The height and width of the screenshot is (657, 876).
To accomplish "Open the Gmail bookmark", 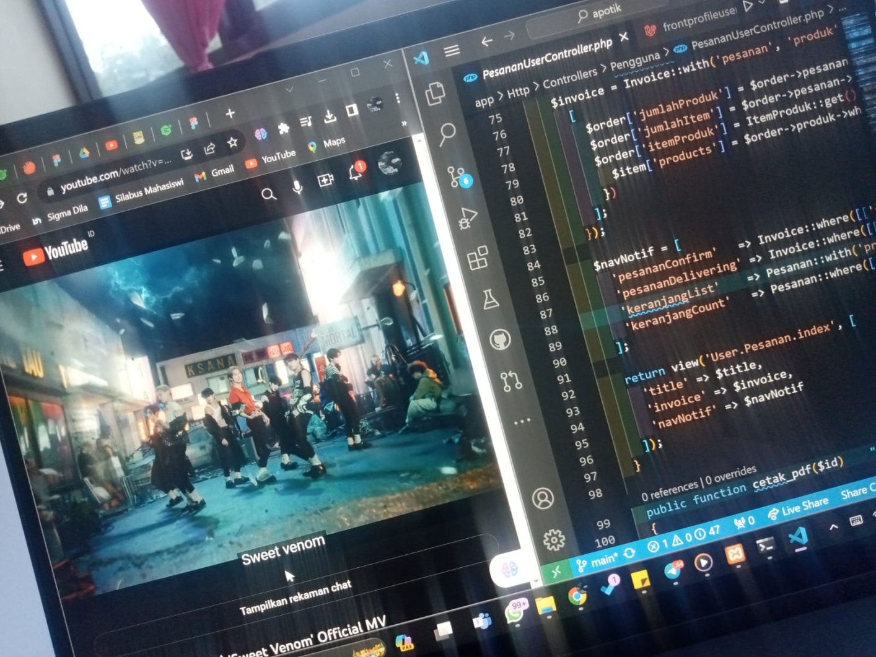I will pyautogui.click(x=216, y=173).
